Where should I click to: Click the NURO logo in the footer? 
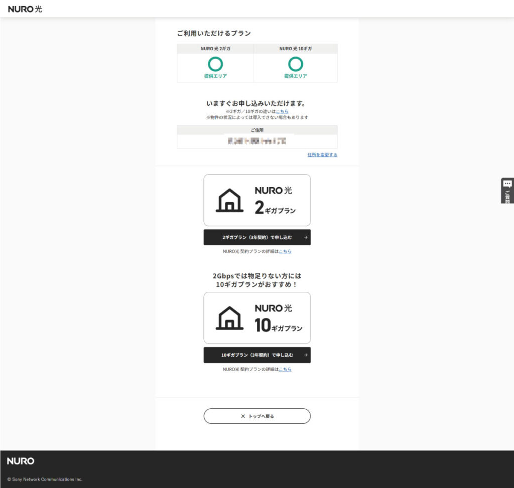[x=21, y=461]
